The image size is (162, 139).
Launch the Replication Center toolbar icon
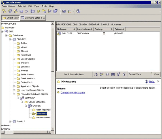(x=10, y=11)
